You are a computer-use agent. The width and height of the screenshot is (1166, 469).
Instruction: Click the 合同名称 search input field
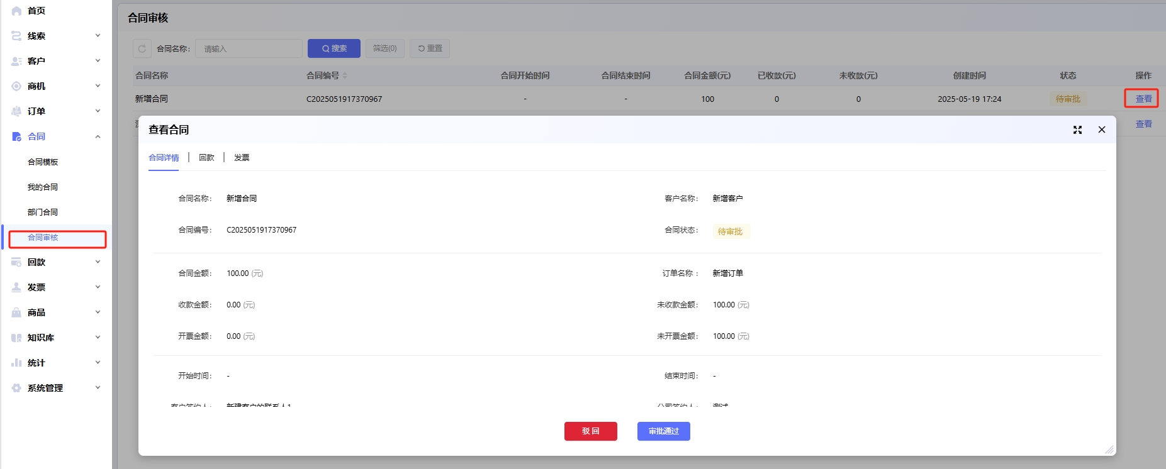click(x=249, y=48)
